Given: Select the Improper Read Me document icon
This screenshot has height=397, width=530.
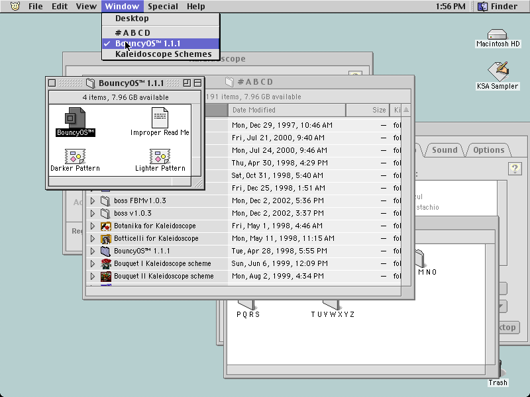Looking at the screenshot, I should click(x=160, y=118).
